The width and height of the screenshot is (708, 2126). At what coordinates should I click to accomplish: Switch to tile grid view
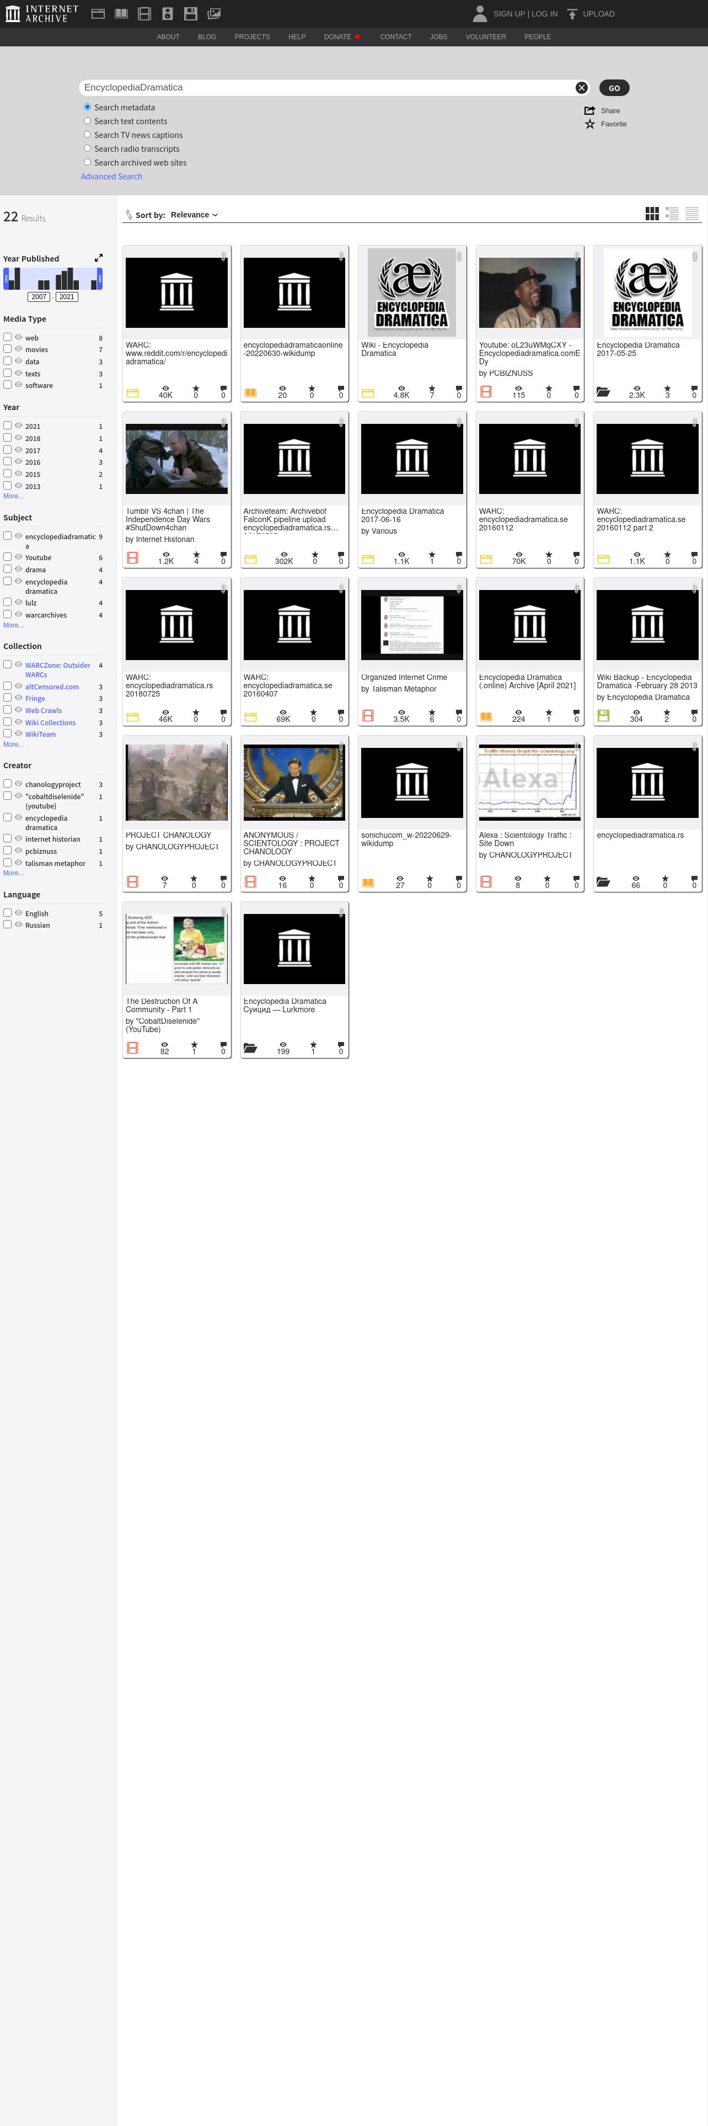click(x=652, y=214)
